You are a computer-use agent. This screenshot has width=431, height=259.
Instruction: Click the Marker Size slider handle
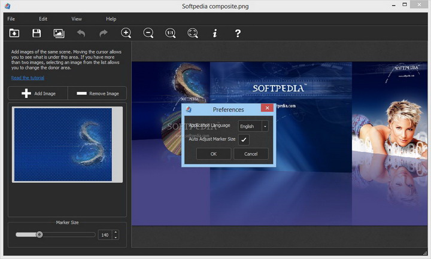(x=40, y=234)
